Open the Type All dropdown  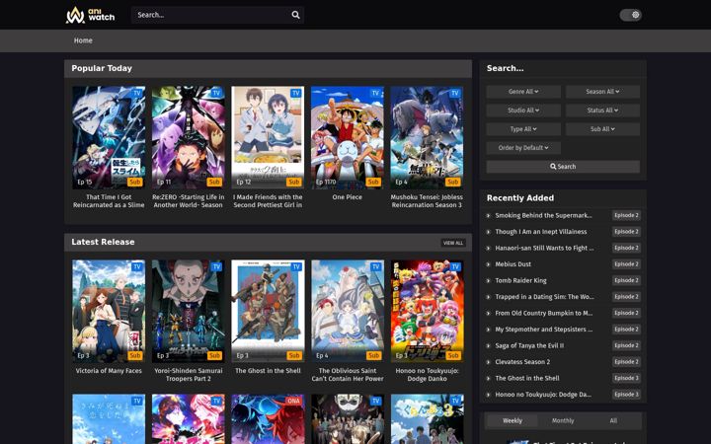523,129
